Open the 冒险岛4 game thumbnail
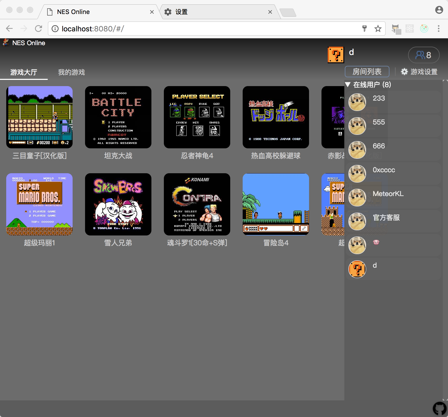This screenshot has width=448, height=417. tap(276, 204)
